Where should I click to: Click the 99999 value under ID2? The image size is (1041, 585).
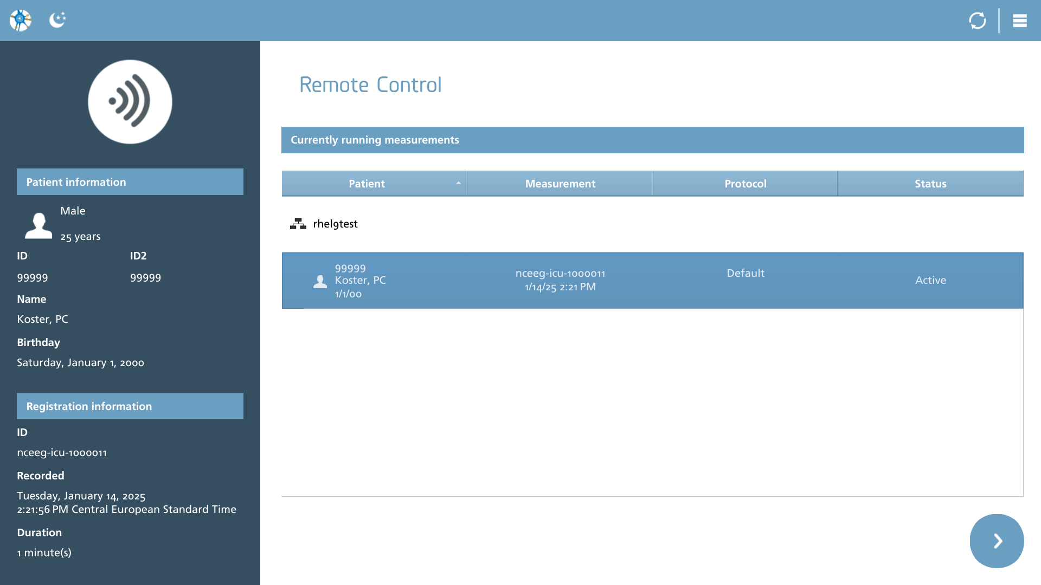click(x=145, y=278)
